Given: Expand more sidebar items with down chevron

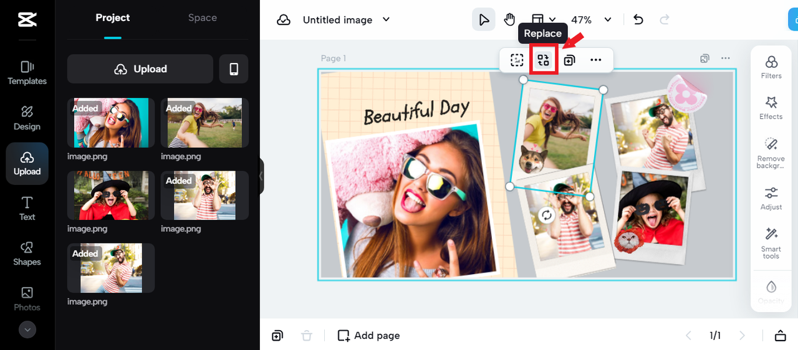Looking at the screenshot, I should [27, 329].
